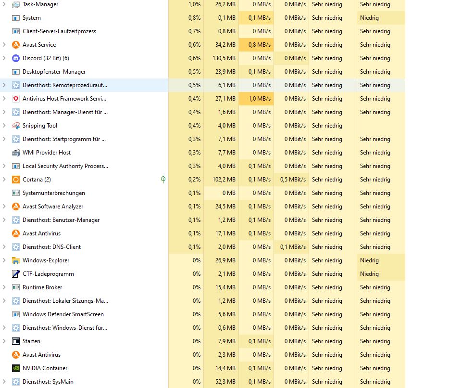This screenshot has height=388, width=449.
Task: Click the 52,3 MB memory value for SysMain
Action: point(225,382)
